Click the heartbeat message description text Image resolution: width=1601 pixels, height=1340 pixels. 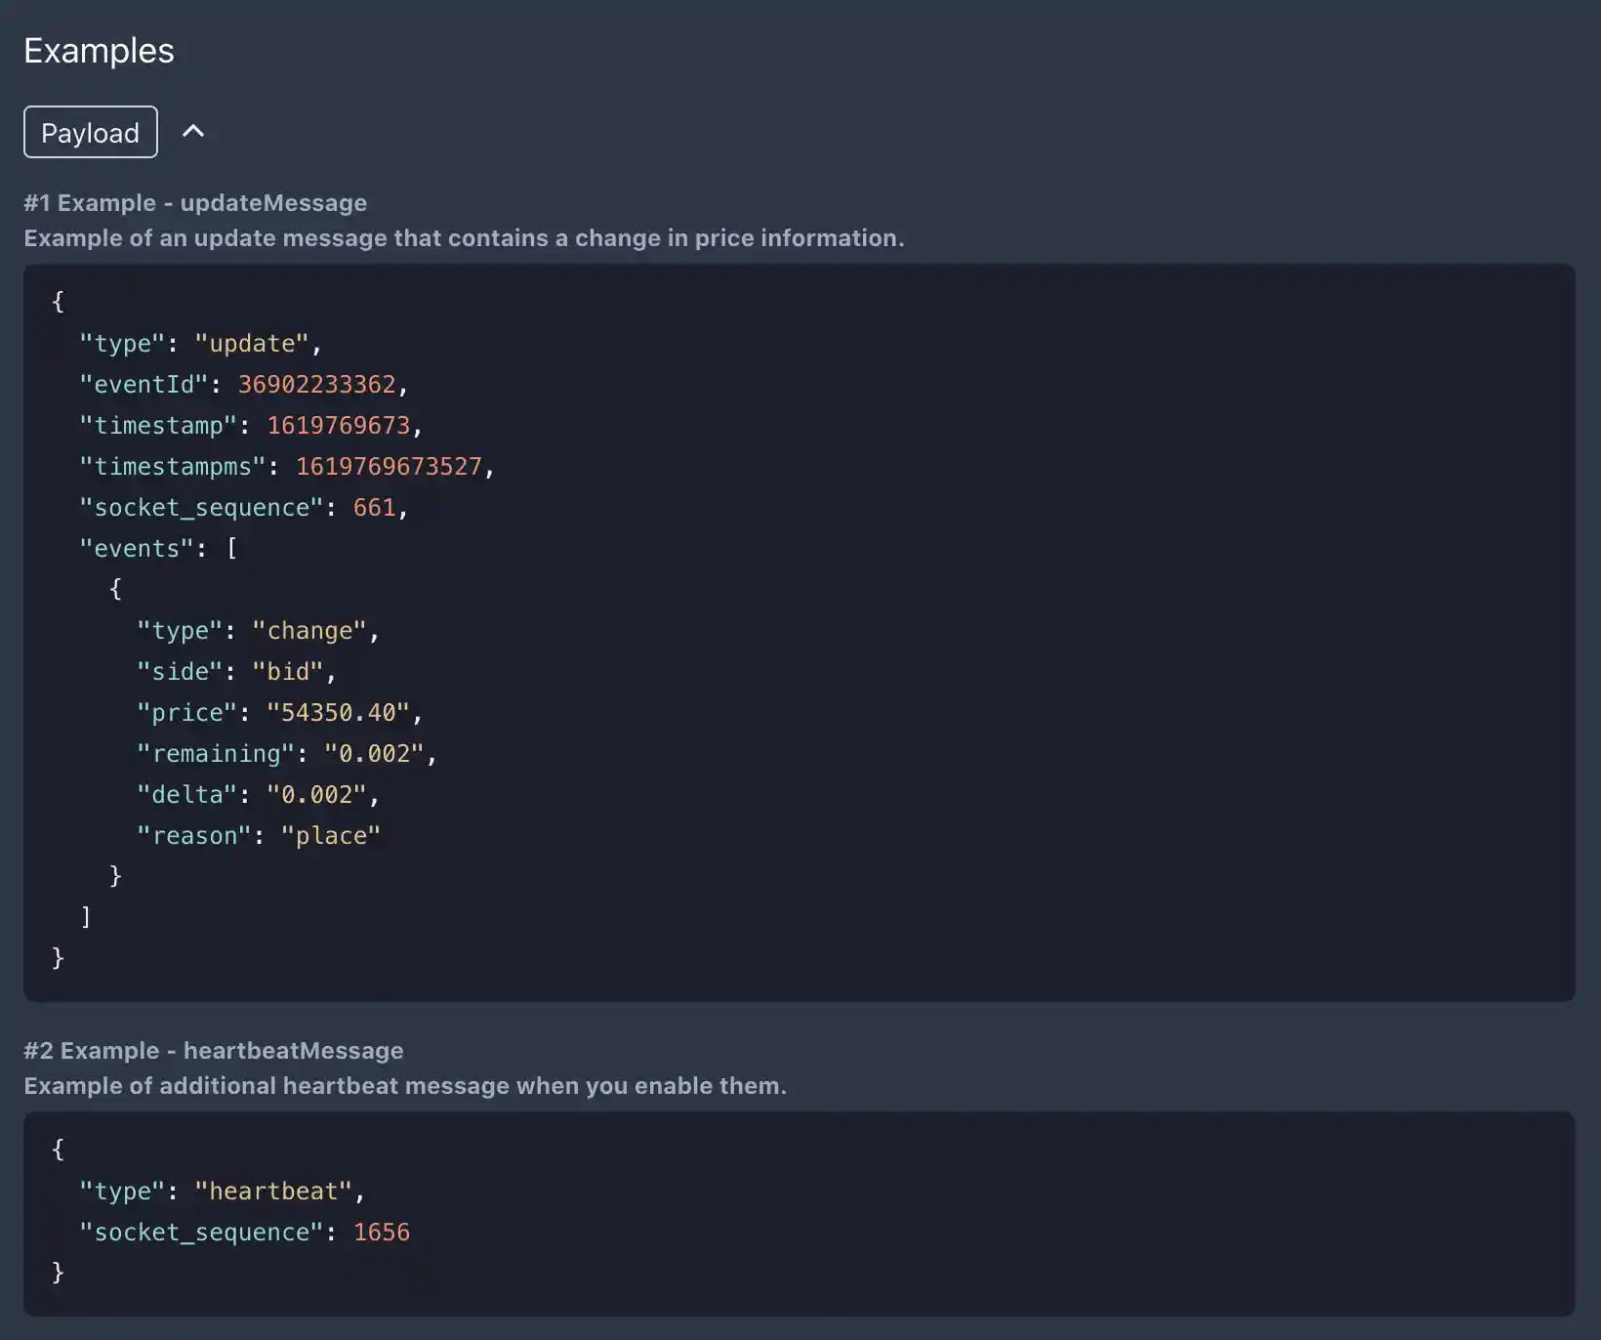click(404, 1086)
